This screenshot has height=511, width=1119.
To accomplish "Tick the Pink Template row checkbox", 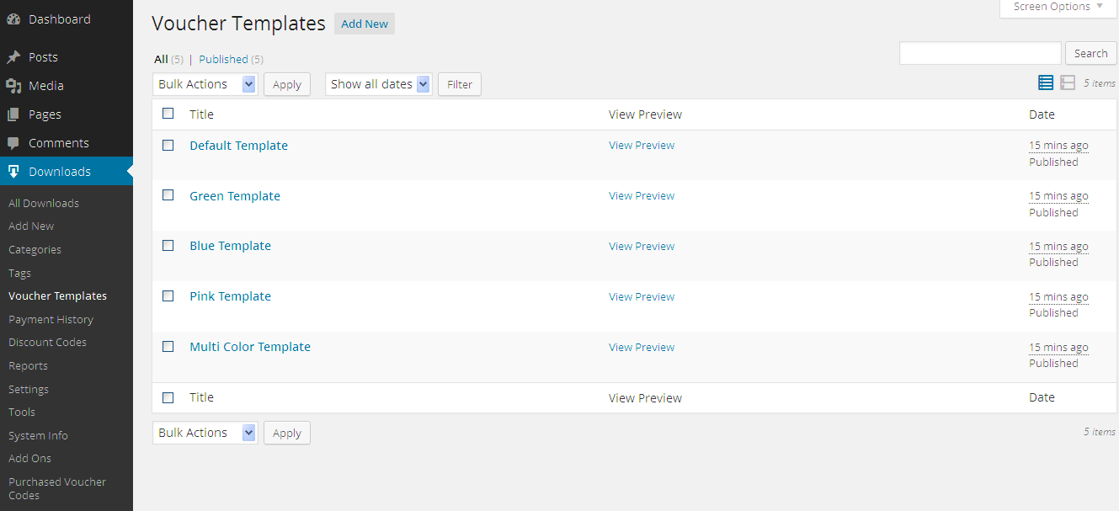I will coord(168,295).
